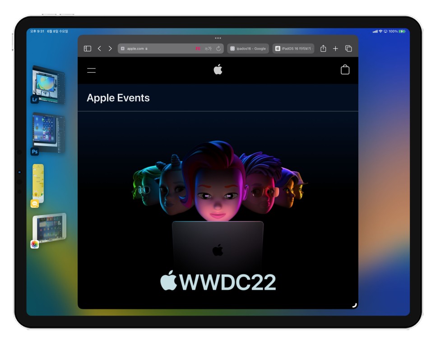Show the tab overview

click(x=348, y=49)
